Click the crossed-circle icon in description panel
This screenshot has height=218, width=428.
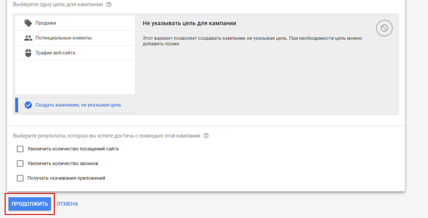[384, 28]
